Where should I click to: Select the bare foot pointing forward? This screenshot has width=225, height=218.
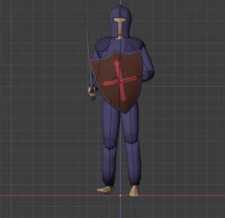click(134, 191)
